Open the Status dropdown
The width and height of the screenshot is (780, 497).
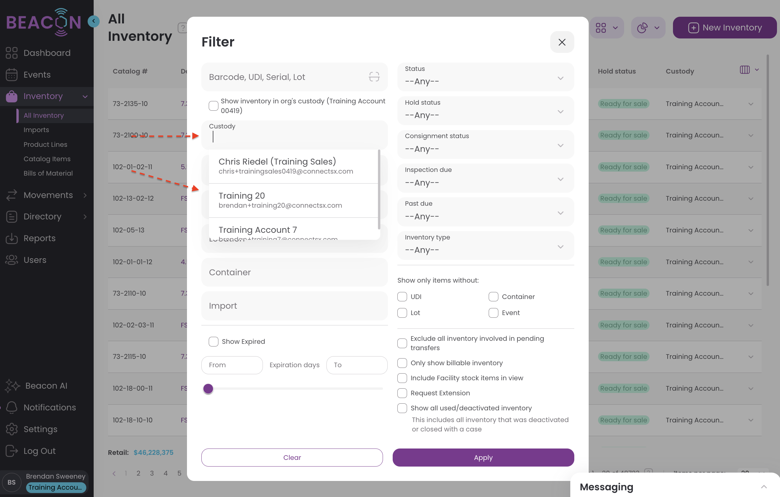[x=485, y=77]
